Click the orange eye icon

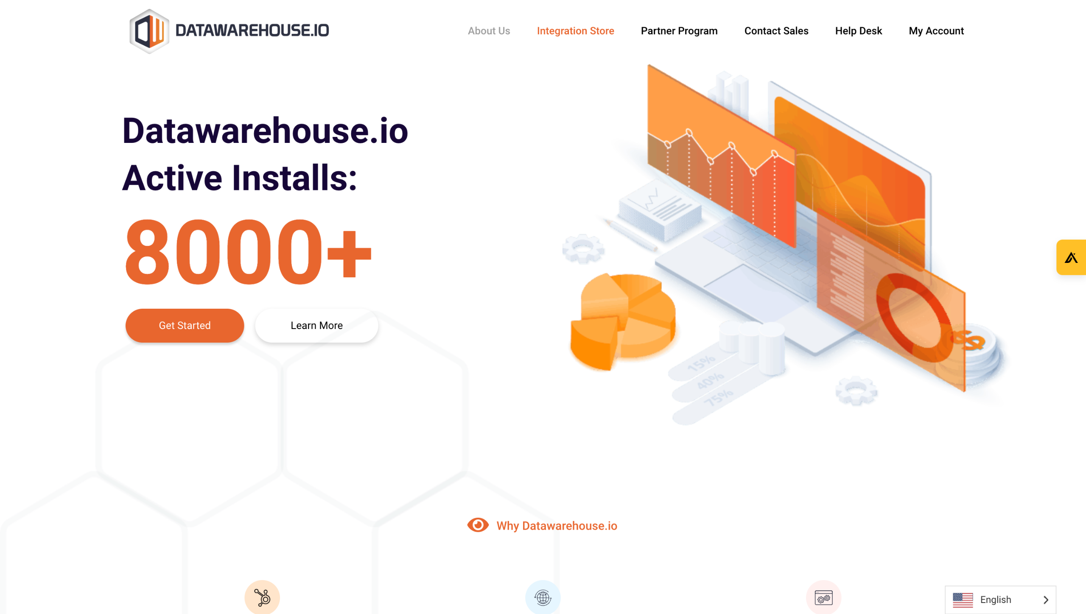[x=478, y=525]
